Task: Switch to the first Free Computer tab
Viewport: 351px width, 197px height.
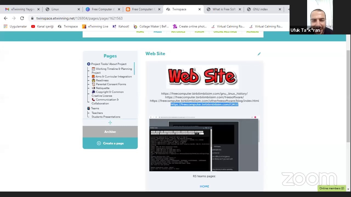Action: point(103,9)
